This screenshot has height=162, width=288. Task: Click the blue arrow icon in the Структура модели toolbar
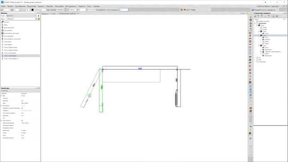coord(262,16)
